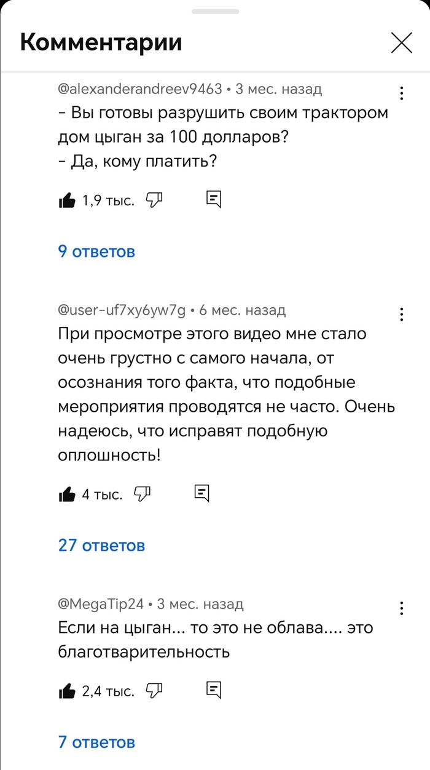Like the comment by @user-uf7xy6yw7g

(66, 493)
